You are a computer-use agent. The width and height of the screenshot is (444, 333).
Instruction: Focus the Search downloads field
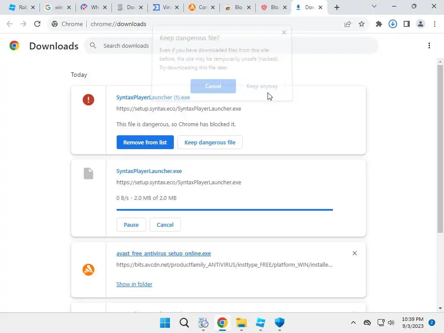coord(231,46)
